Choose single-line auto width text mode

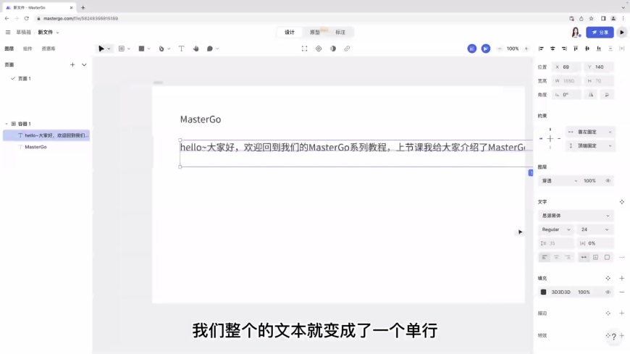(x=584, y=257)
